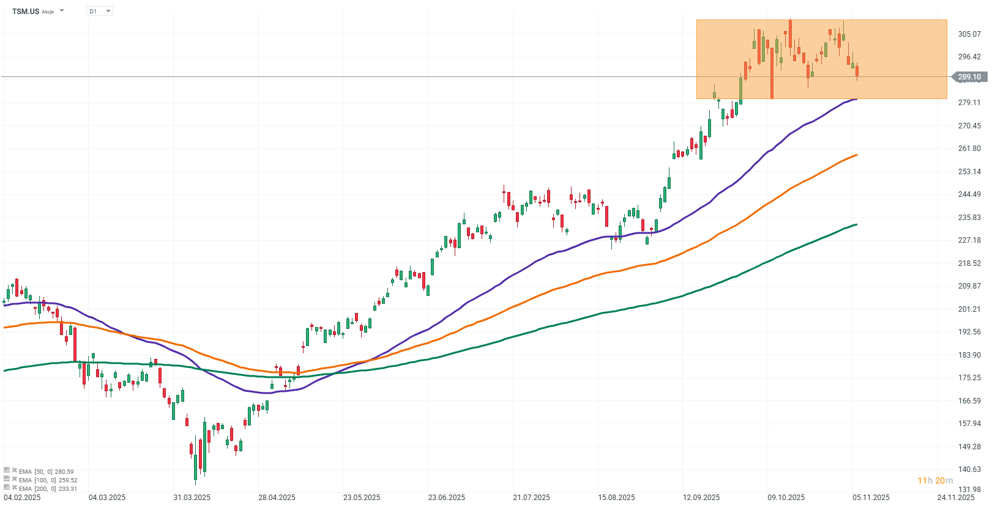
Task: Click the TSM.US symbol name
Action: click(26, 11)
